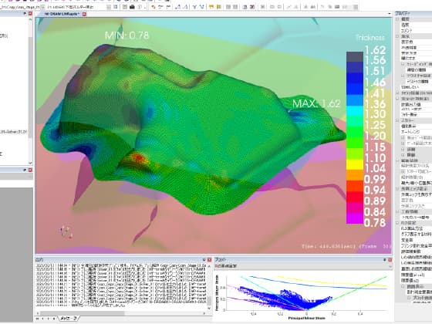Switch to the HI-DRAW document tab
432x324 pixels.
[x=62, y=14]
